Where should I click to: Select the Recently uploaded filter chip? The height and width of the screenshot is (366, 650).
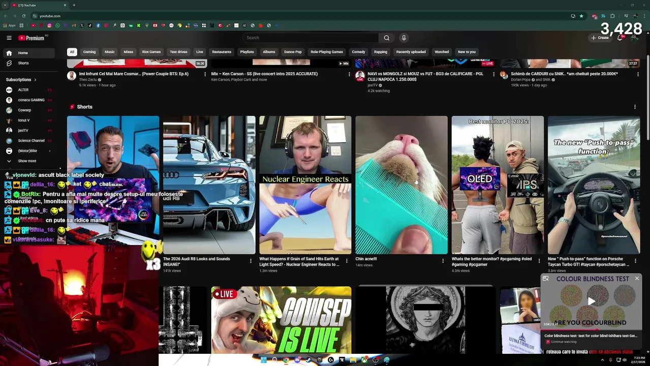pos(411,52)
